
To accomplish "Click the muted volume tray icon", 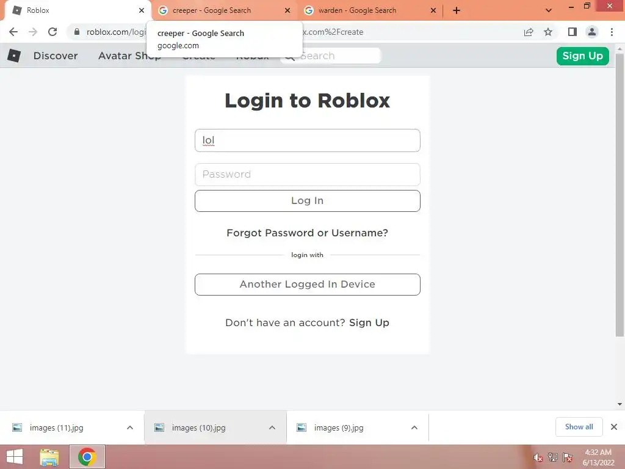I will [538, 457].
